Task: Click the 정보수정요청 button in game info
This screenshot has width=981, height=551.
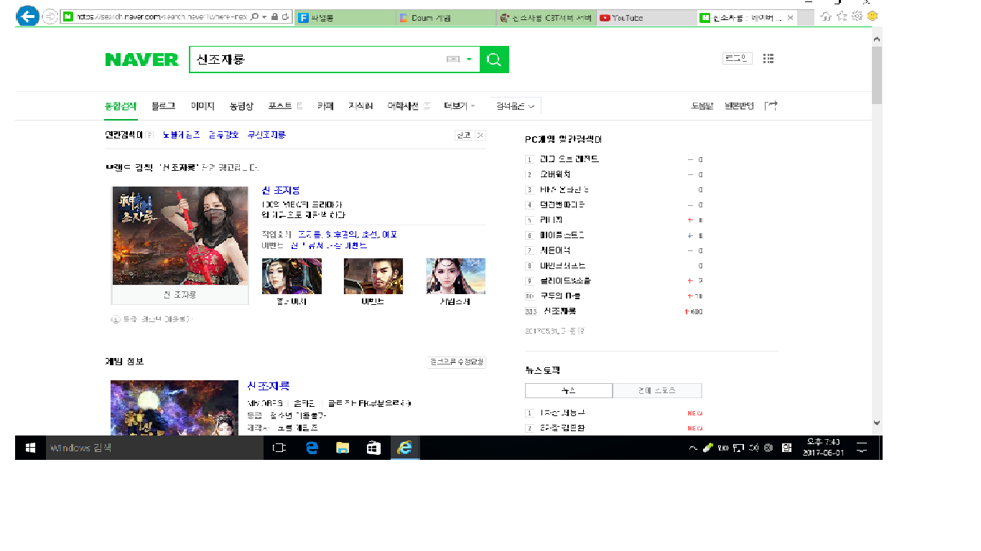Action: pos(456,362)
